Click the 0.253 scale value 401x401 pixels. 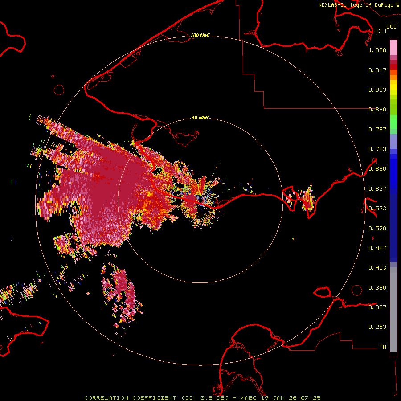tap(377, 327)
